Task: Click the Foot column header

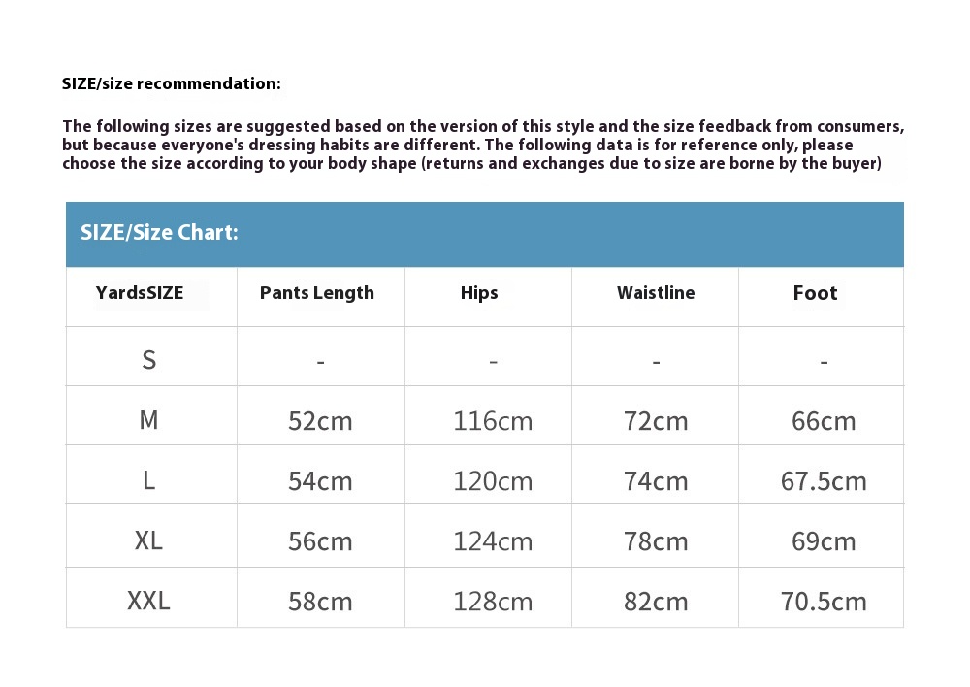Action: point(815,293)
